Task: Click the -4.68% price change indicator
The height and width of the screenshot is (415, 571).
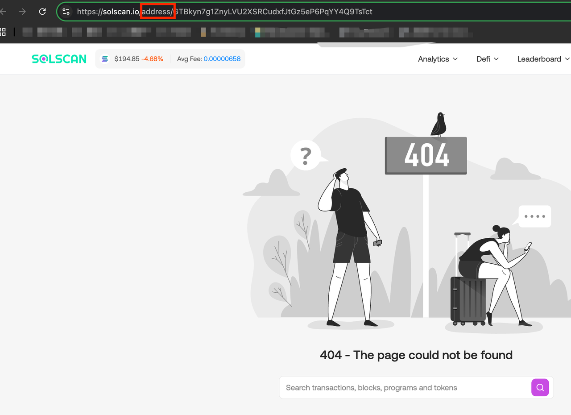Action: pyautogui.click(x=152, y=59)
